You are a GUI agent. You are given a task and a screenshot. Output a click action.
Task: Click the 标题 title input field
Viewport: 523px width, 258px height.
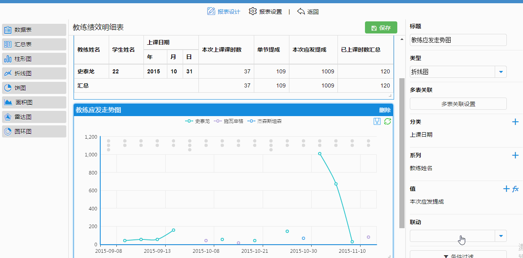(x=458, y=40)
